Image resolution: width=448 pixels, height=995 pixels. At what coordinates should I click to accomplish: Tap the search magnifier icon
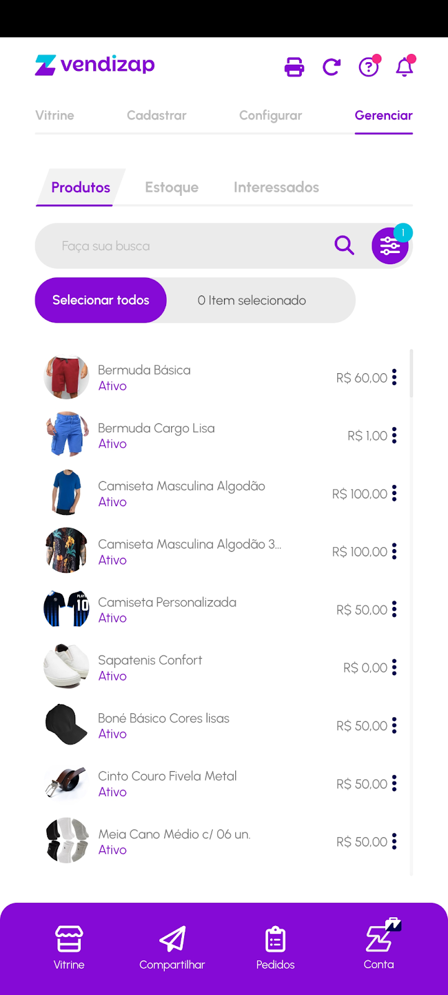pos(344,246)
